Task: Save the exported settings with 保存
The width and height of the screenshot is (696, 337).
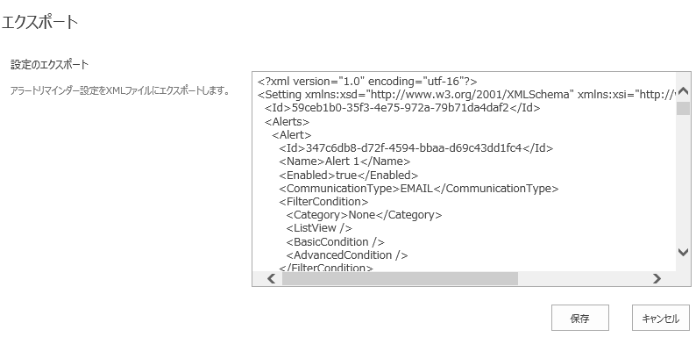Action: click(580, 318)
